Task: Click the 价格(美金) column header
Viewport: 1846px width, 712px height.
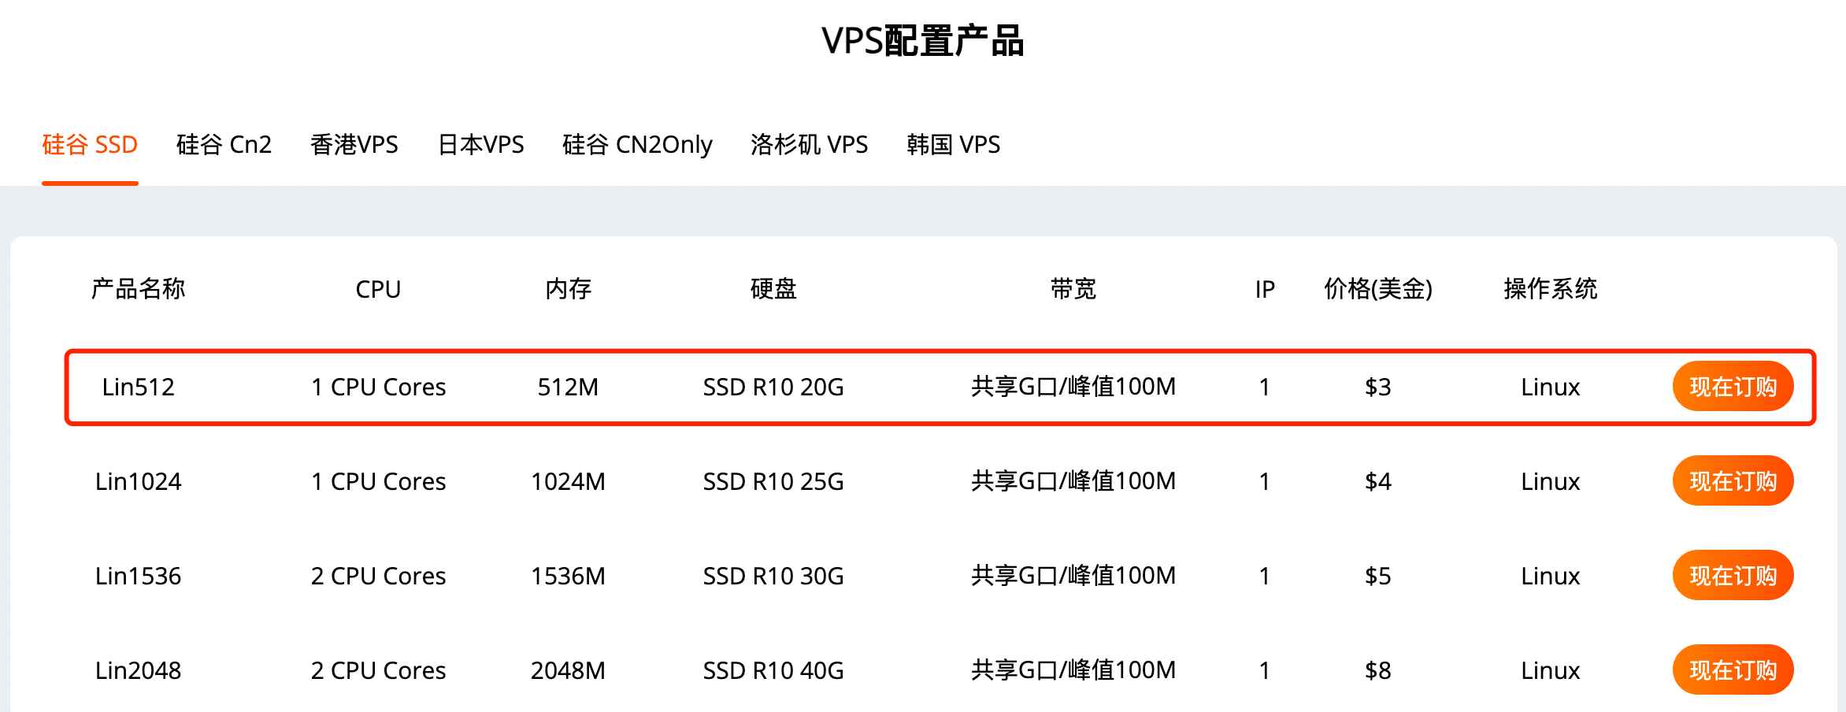Action: point(1377,289)
